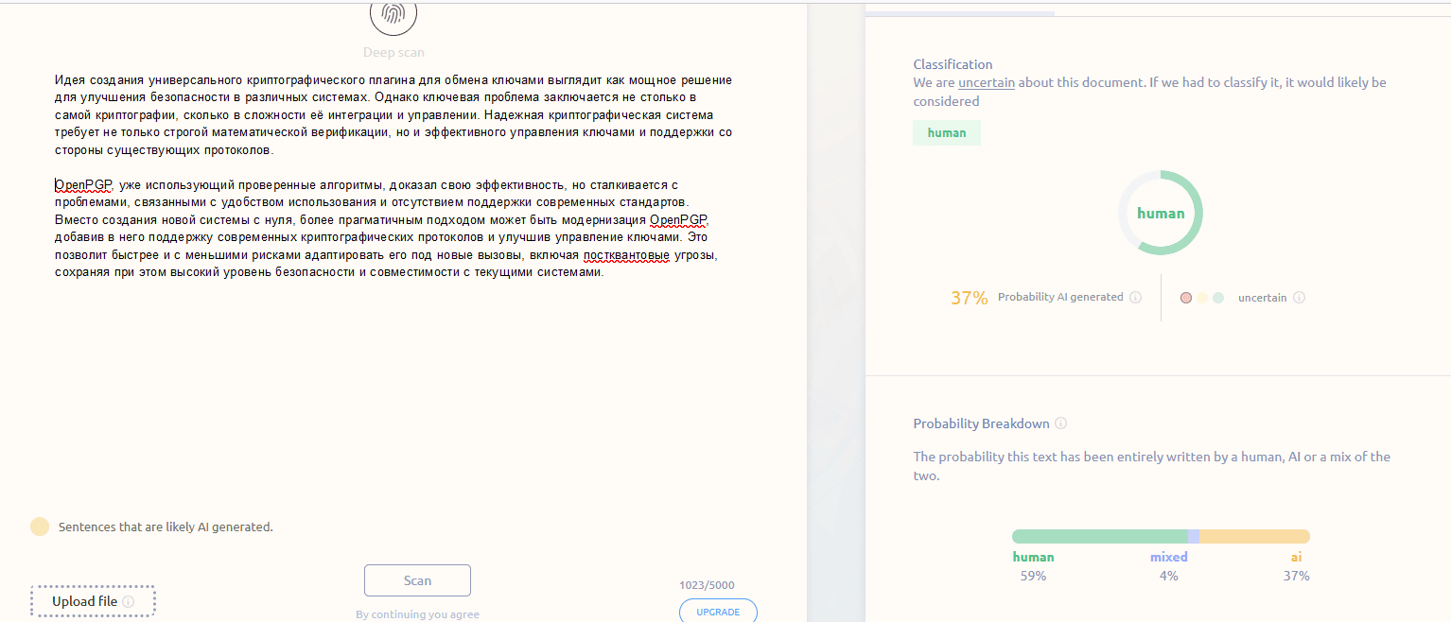Click the 37% Probability AI generated value
The image size is (1451, 622).
(970, 298)
